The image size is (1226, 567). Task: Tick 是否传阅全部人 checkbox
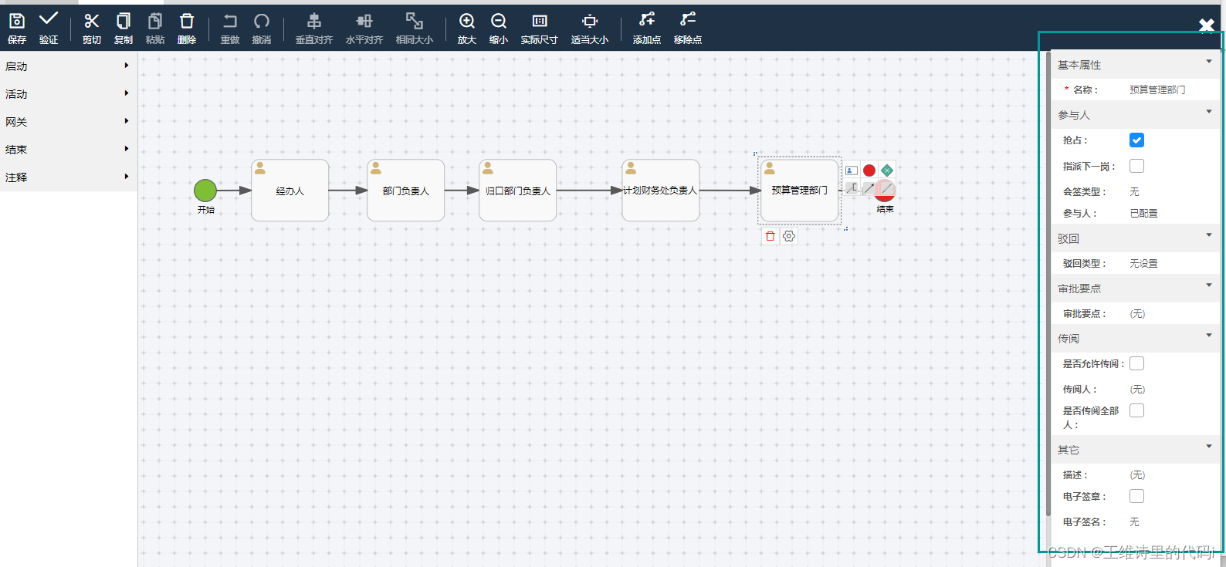tap(1136, 410)
